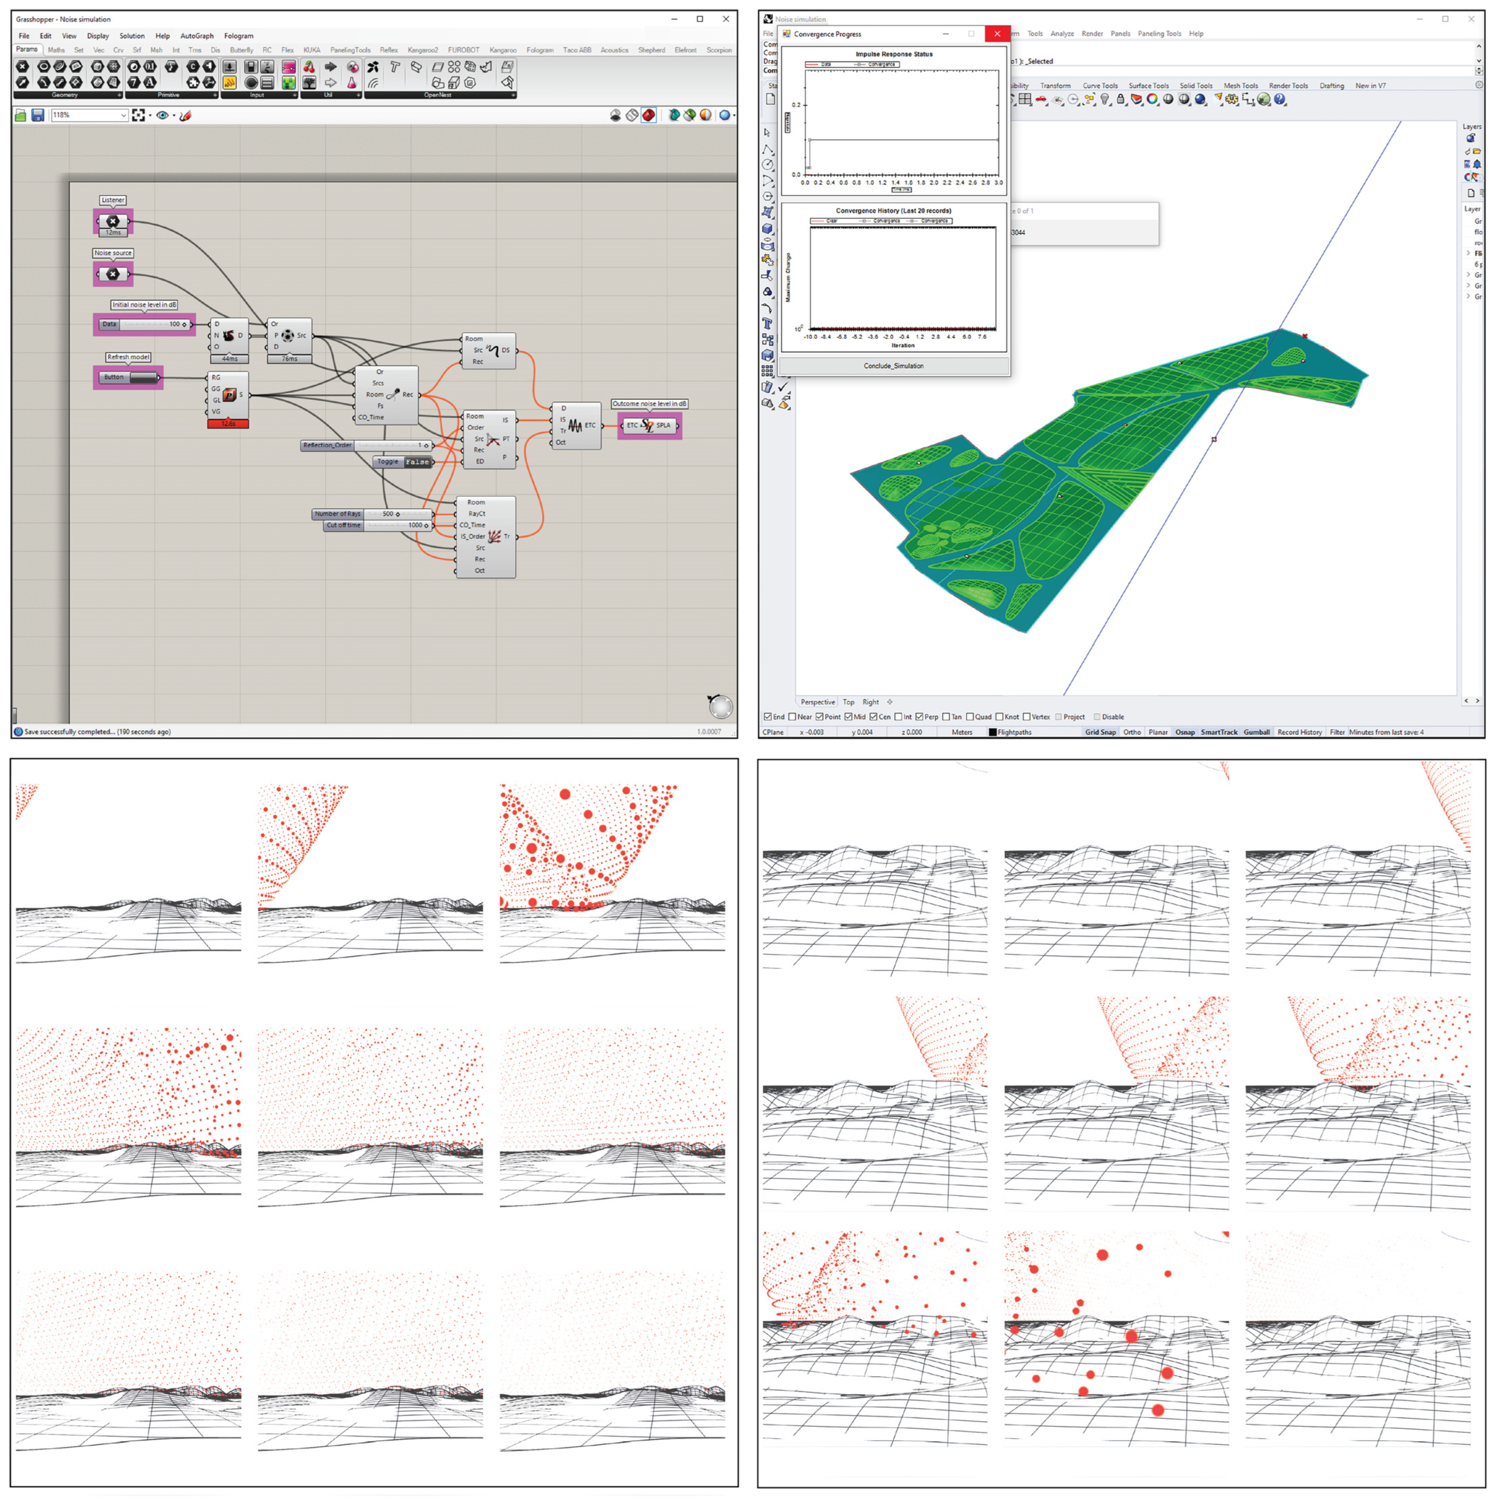Click the sketch pen icon in canvas toolbar
This screenshot has width=1496, height=1501.
(185, 115)
